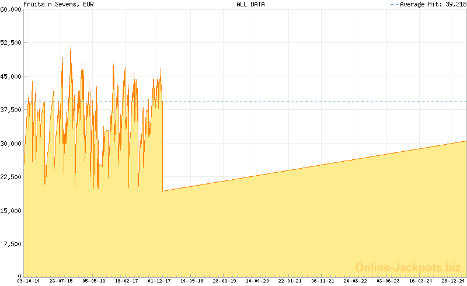The height and width of the screenshot is (286, 467).
Task: Select the 23-07-15 date marker
Action: [x=61, y=281]
